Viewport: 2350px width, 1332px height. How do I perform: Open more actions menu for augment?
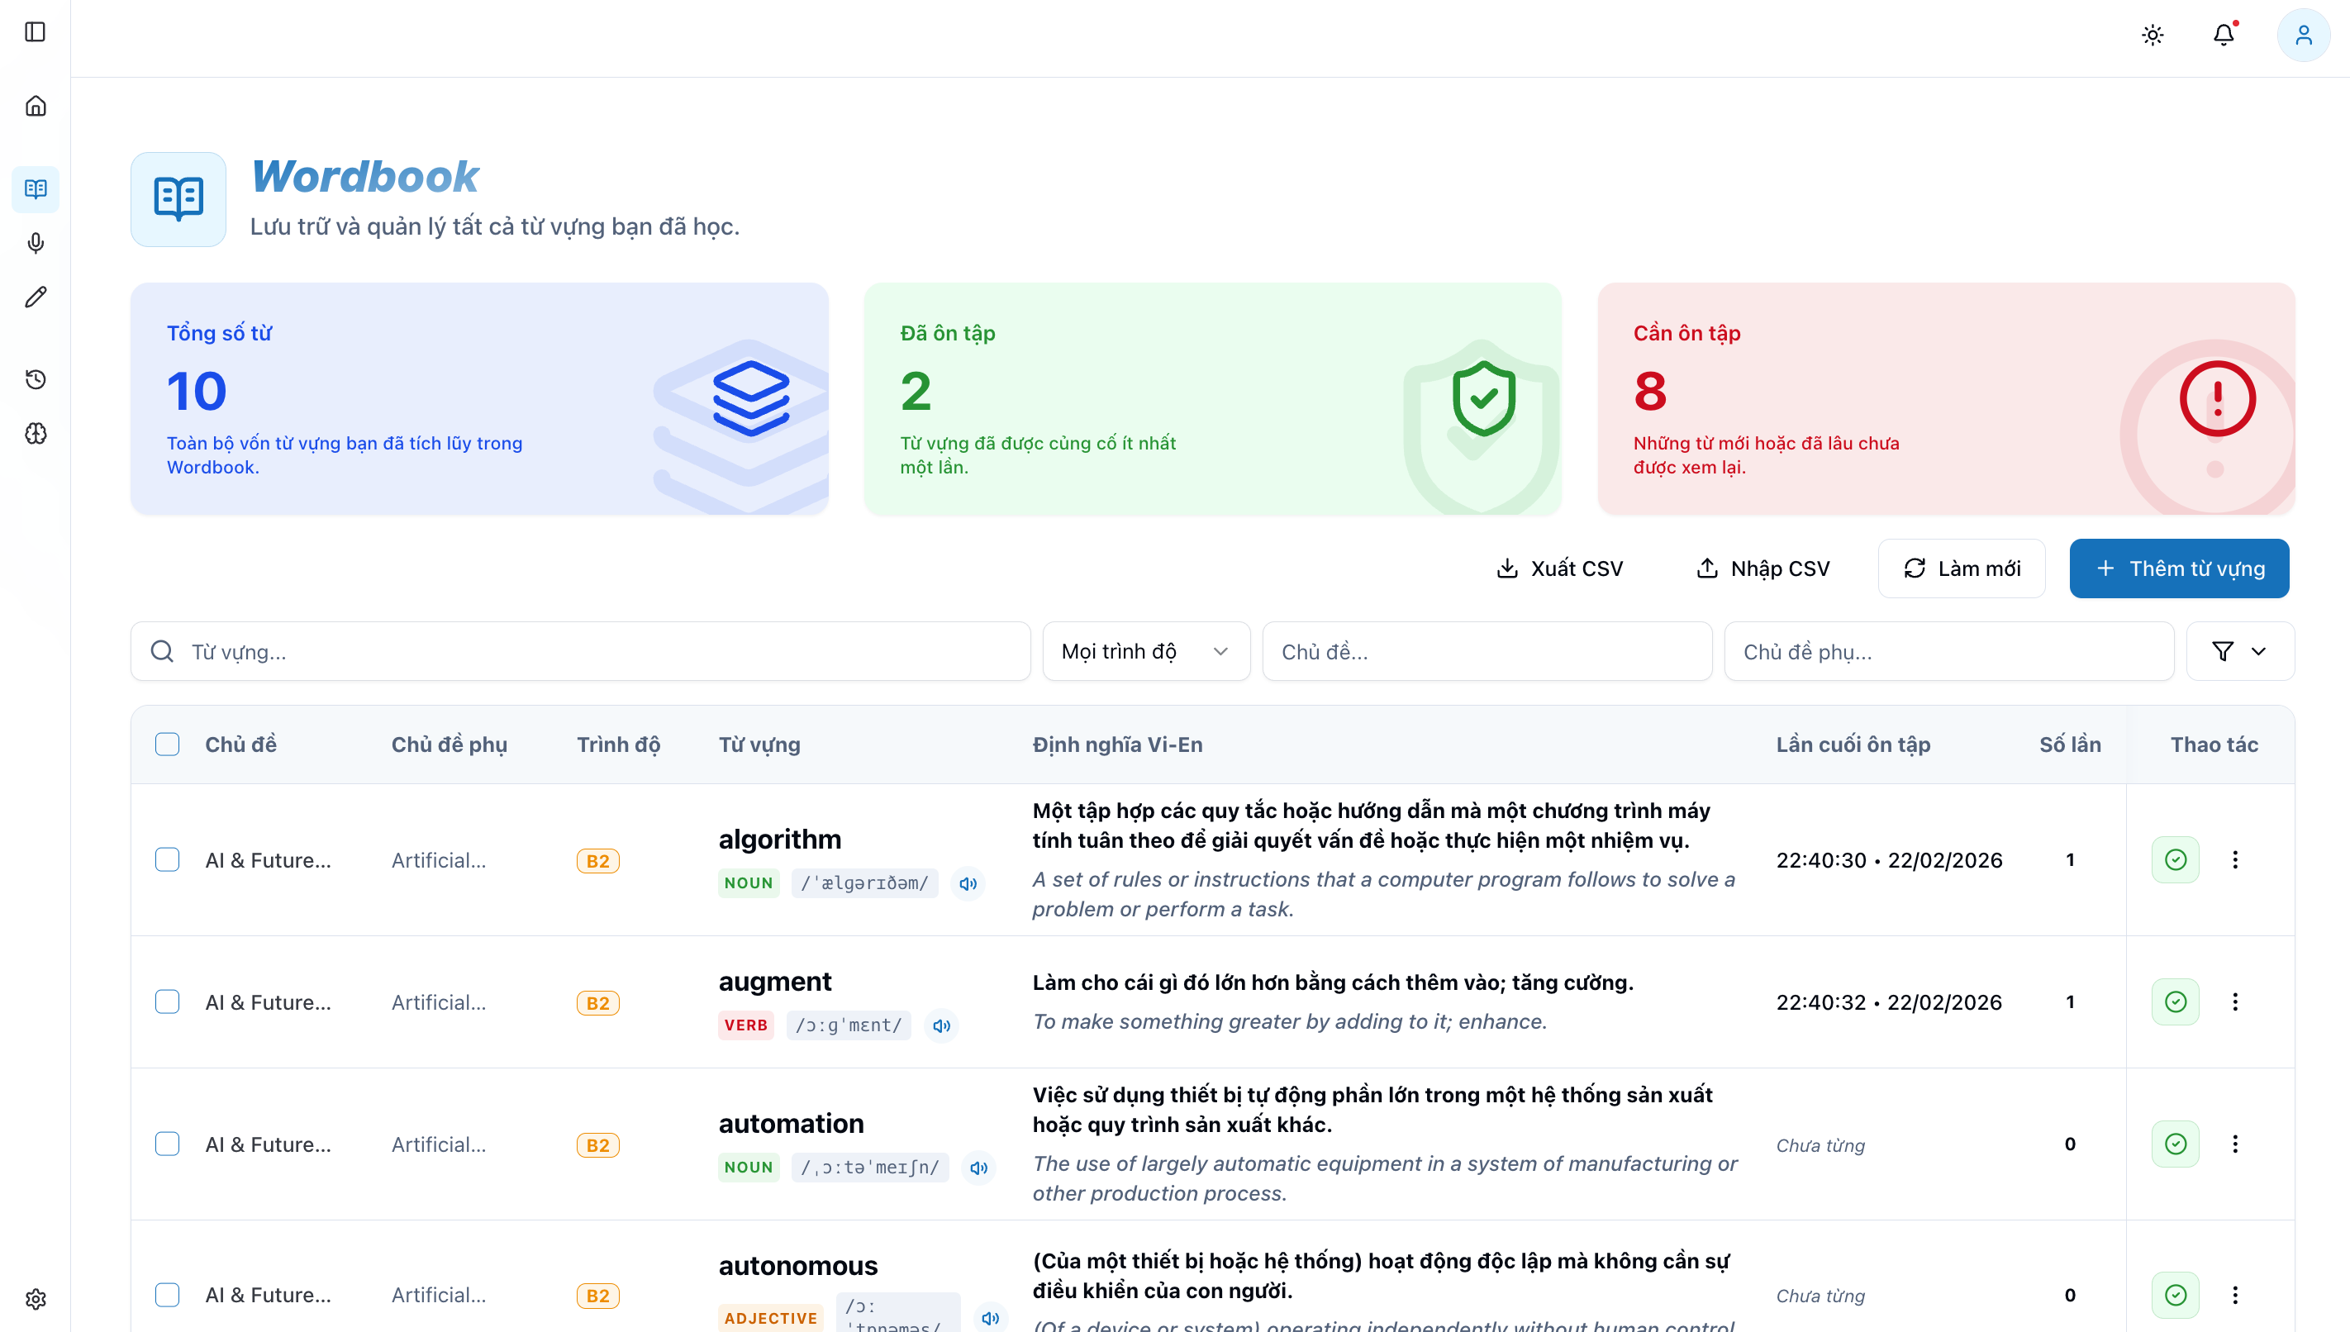(2235, 1001)
